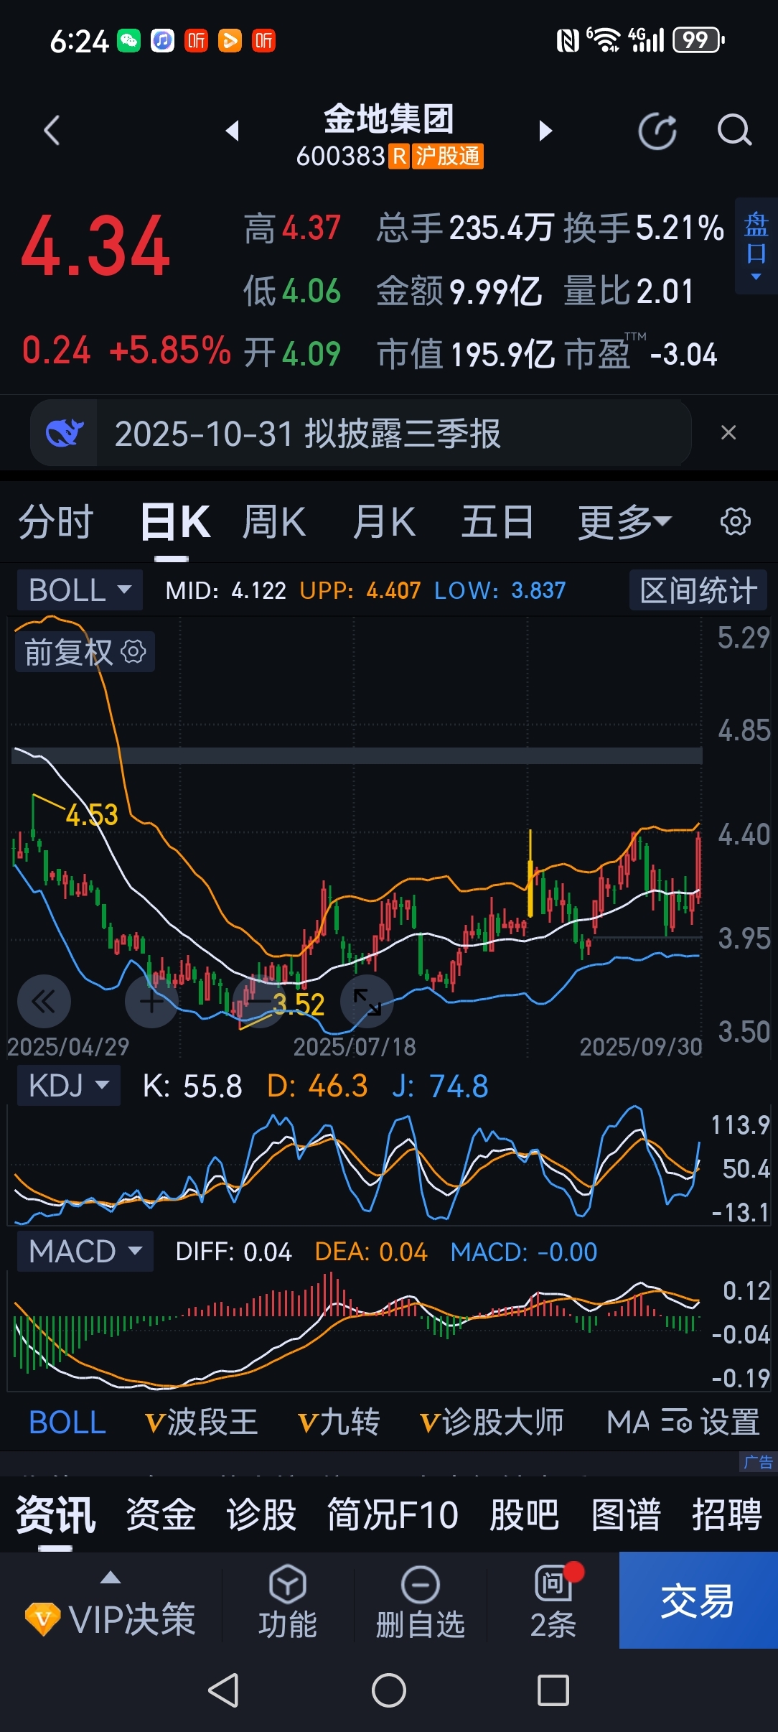Screen dimensions: 778x1732
Task: Tap the 沪股通 badge under stock name
Action: tap(447, 156)
